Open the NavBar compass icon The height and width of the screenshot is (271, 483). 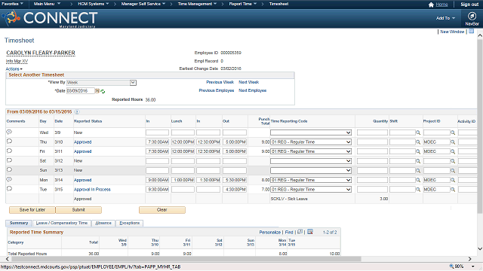pos(472,16)
